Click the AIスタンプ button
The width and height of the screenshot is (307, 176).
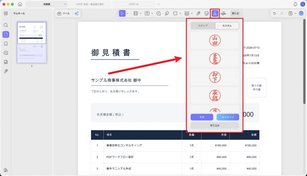228,117
